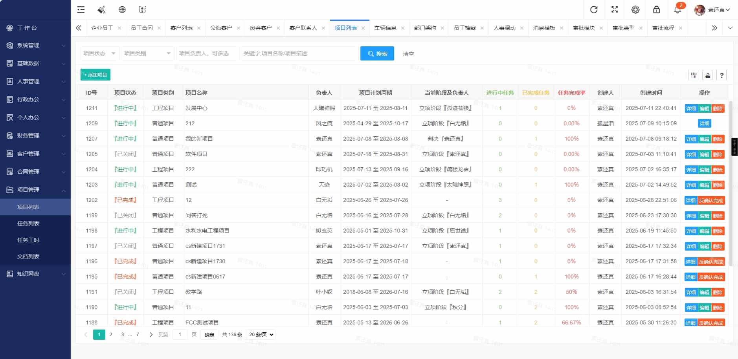Refresh the page using the reload icon

pyautogui.click(x=593, y=9)
